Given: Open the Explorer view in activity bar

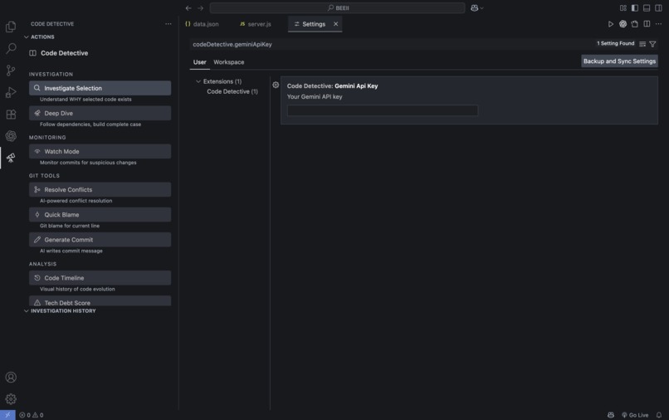Looking at the screenshot, I should click(x=11, y=27).
